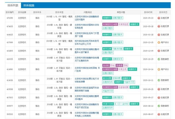Select the 投诉列表 tab
Screen dimensions: 175x119
point(13,5)
